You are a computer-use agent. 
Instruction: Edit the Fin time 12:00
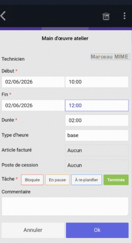tap(97, 105)
